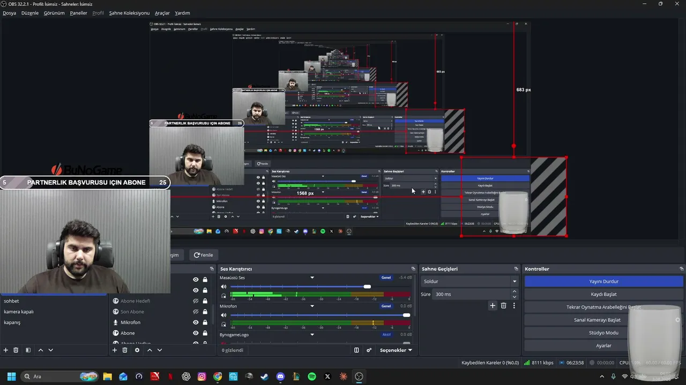Screen dimensions: 686x385
Task: Add a new scene with plus icon
Action: (x=6, y=350)
